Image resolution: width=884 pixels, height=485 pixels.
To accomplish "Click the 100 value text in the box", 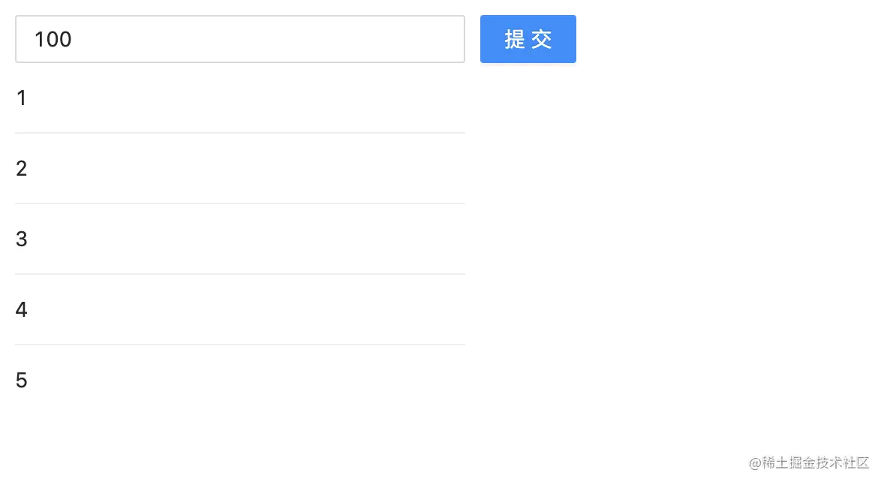I will 53,39.
